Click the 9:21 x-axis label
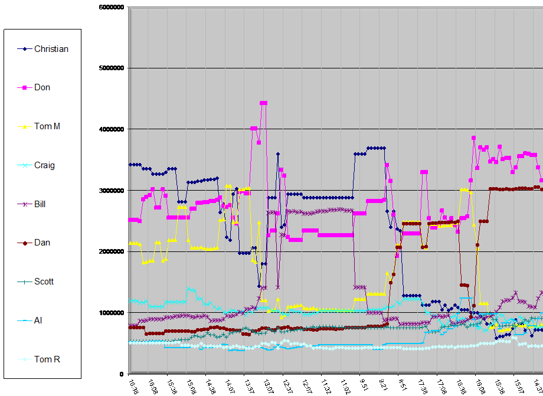This screenshot has width=543, height=396. [x=384, y=385]
